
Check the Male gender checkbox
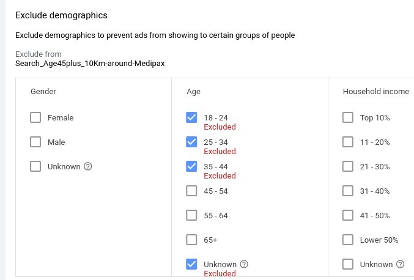coord(35,142)
